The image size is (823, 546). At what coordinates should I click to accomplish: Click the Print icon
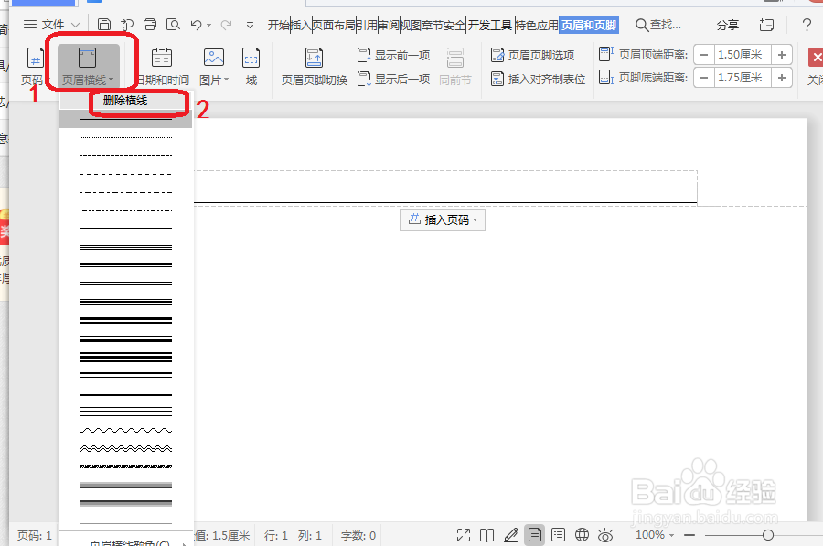point(150,25)
